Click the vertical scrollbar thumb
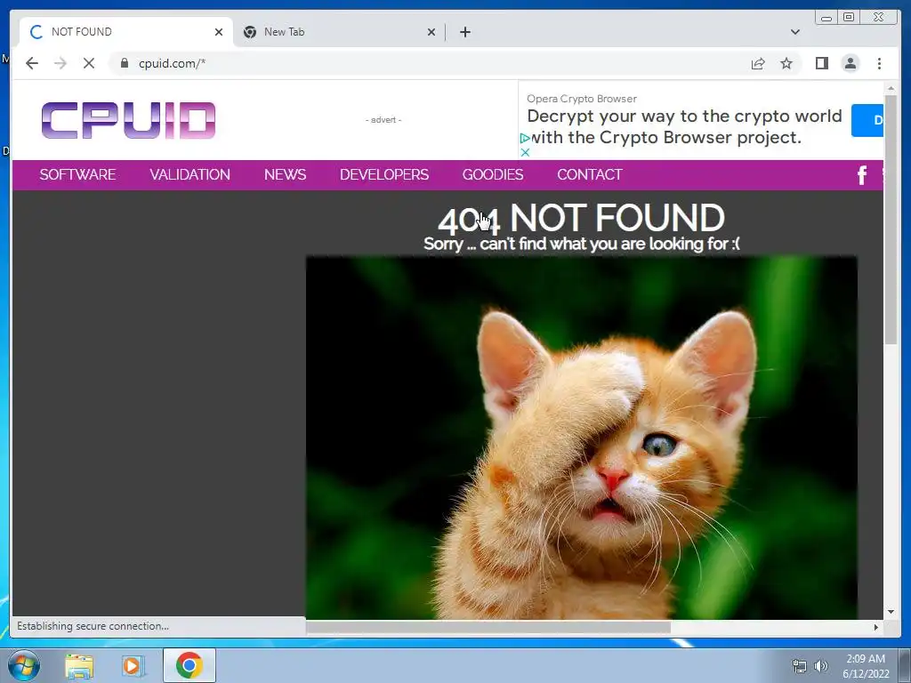Screen dimensions: 911x683 (x=891, y=219)
